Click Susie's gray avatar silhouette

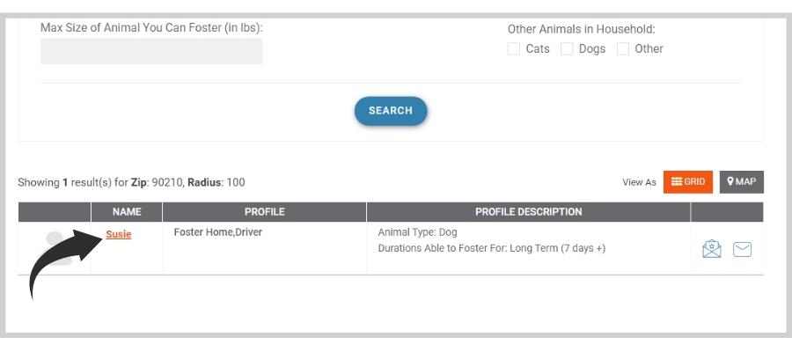(x=53, y=247)
